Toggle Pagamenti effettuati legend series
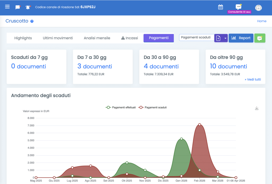Viewport: 272px width, 184px height. point(121,107)
